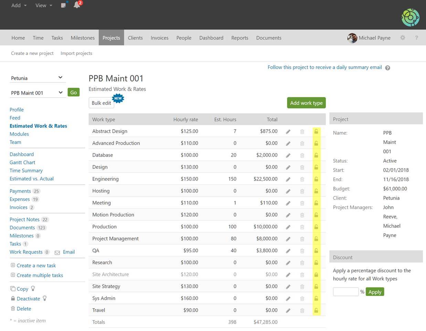Image resolution: width=426 pixels, height=331 pixels.
Task: Toggle the lock for Database work type
Action: [x=316, y=155]
